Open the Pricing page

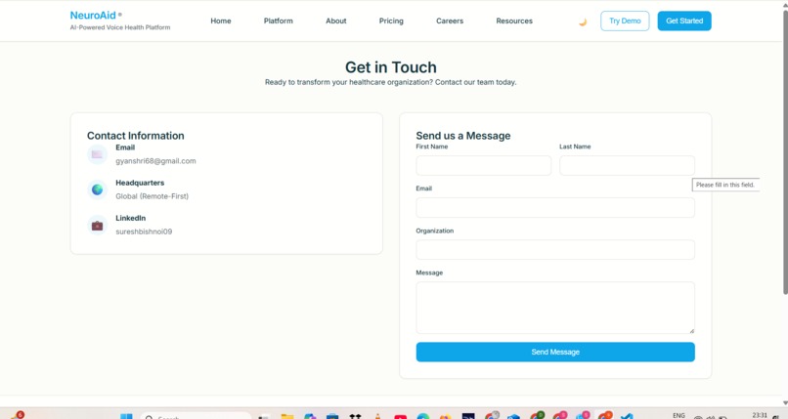tap(391, 21)
